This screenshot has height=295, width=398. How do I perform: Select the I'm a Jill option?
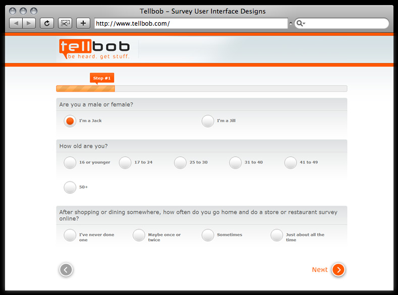tap(208, 121)
